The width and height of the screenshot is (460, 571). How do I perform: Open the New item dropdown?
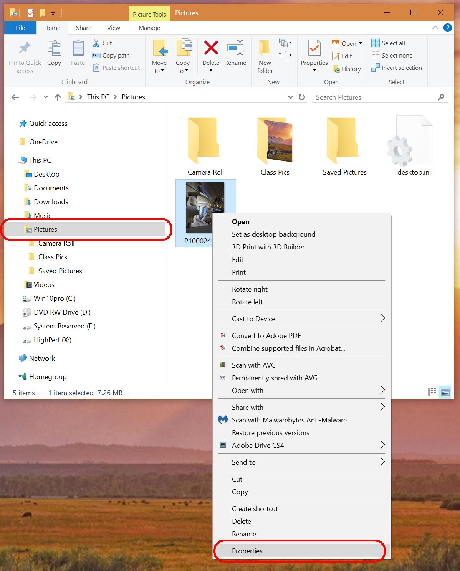[285, 42]
